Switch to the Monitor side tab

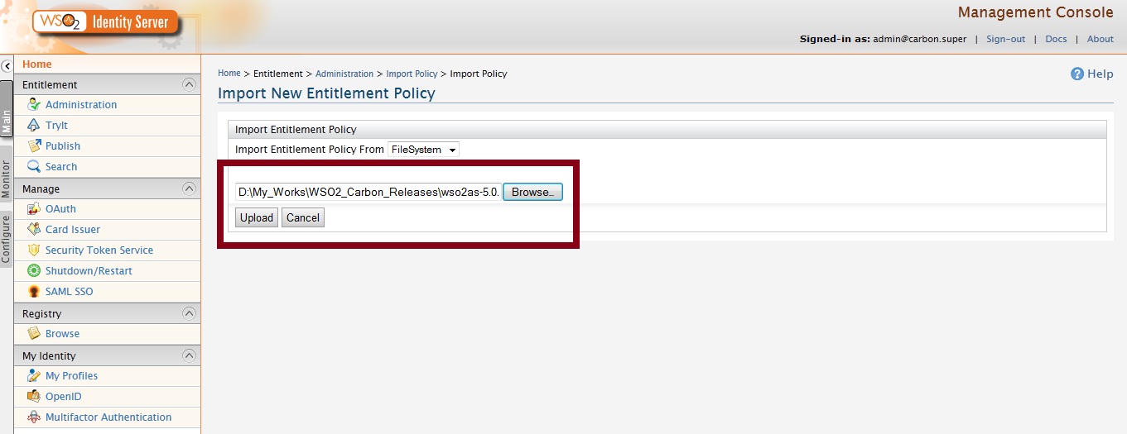click(7, 178)
